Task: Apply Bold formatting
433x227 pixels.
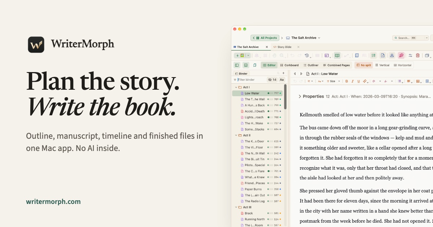Action: [x=347, y=81]
